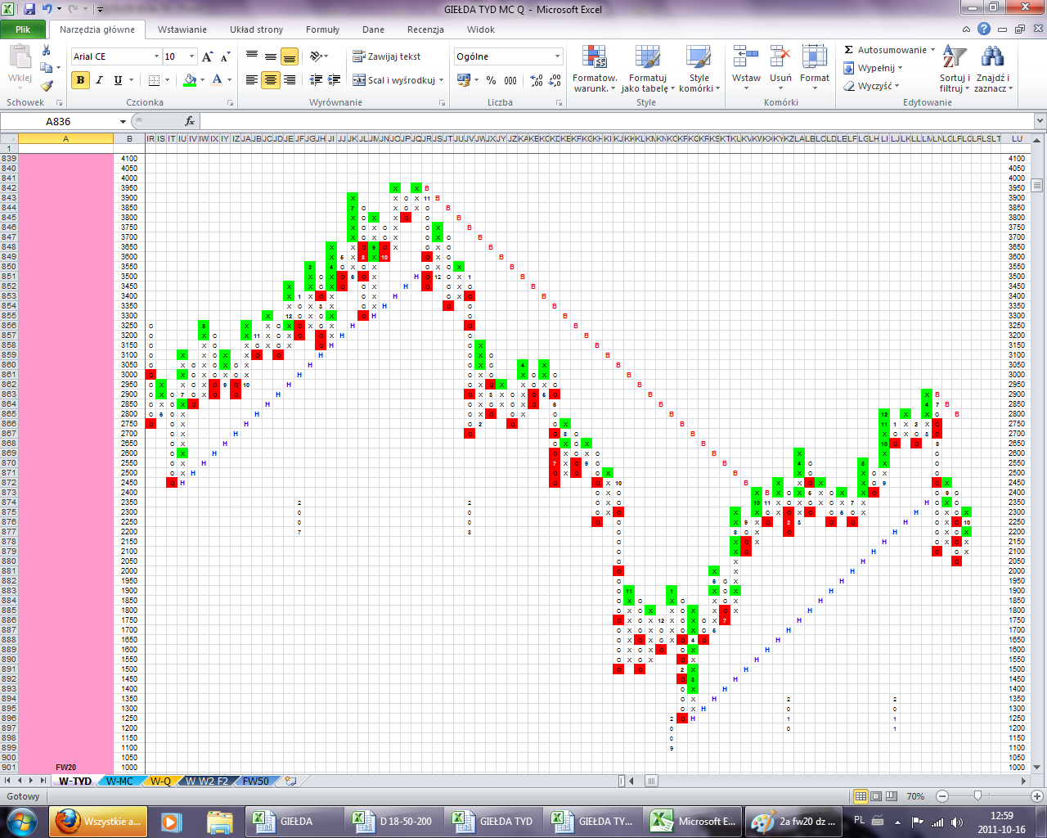This screenshot has height=838, width=1047.
Task: Switch to GIEŁDA TYD window in taskbar
Action: click(493, 821)
